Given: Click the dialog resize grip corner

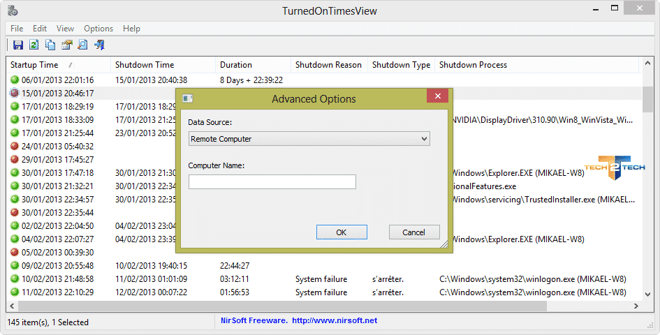Looking at the screenshot, I should pos(443,244).
